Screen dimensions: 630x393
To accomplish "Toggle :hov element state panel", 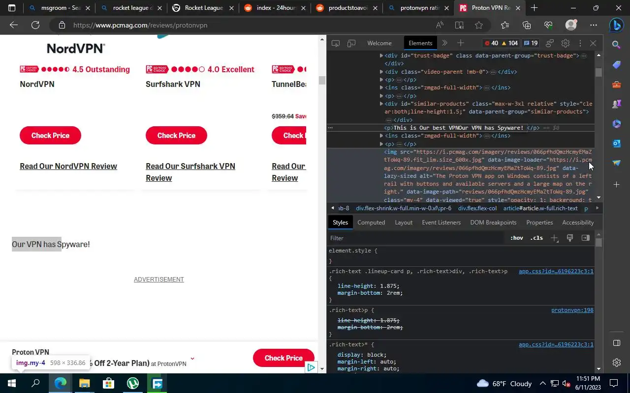I will tap(516, 238).
